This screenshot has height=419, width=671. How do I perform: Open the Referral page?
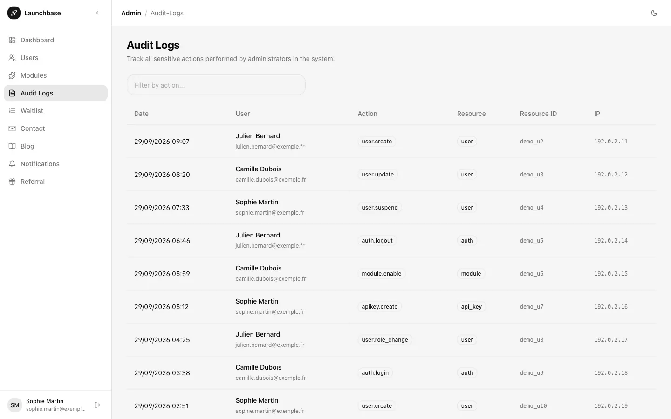[55, 182]
